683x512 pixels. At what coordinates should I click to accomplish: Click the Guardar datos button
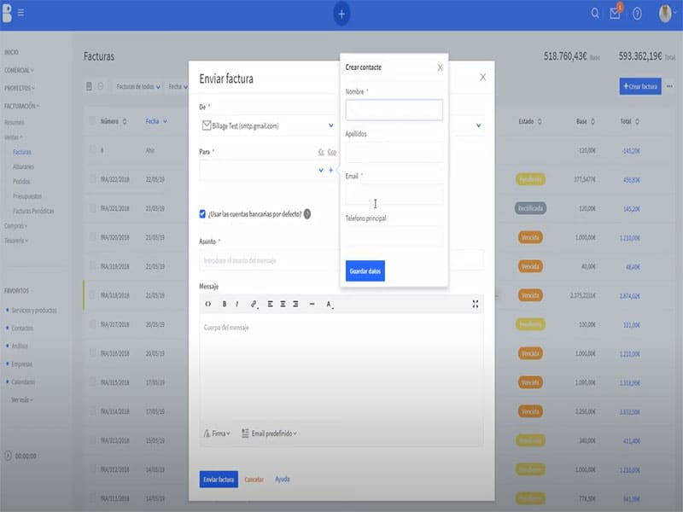tap(365, 271)
